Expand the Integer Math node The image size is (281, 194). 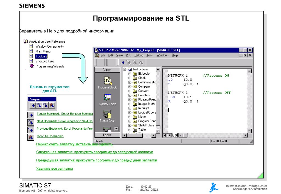tap(130, 104)
